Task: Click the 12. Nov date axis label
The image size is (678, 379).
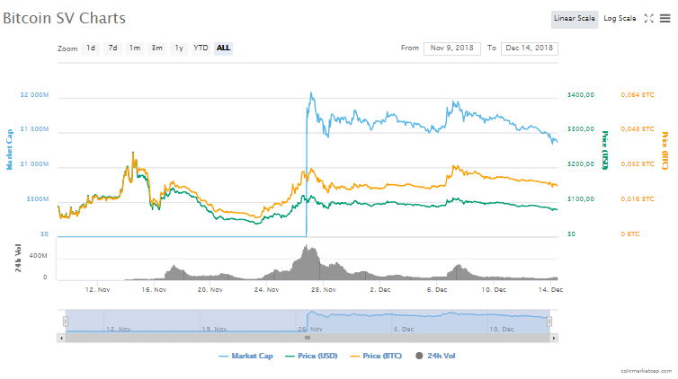Action: 98,290
